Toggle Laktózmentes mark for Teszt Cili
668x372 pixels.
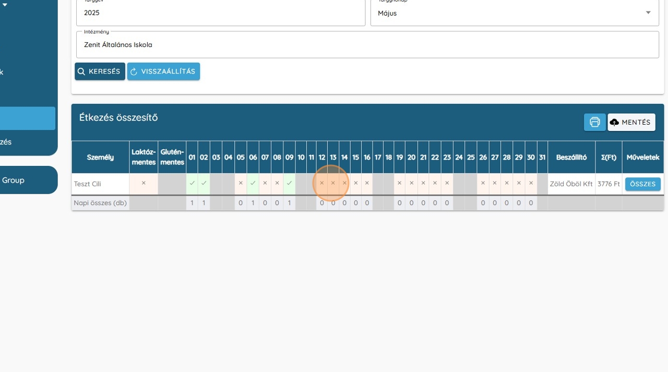(144, 183)
